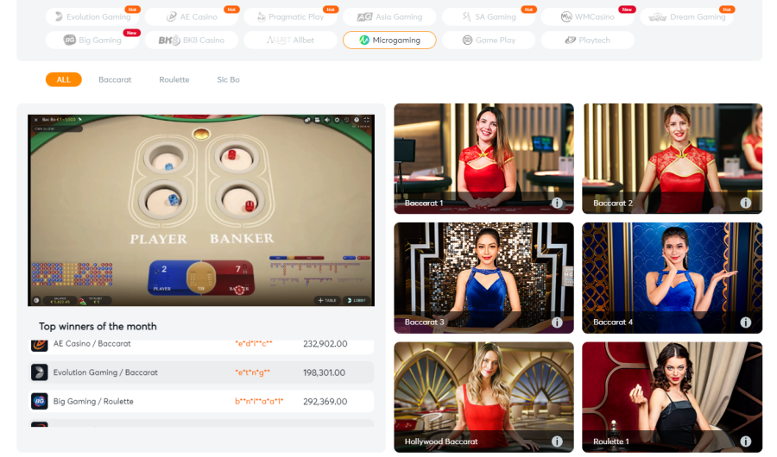Open the Baccarat 2 table thumbnail

(x=672, y=159)
